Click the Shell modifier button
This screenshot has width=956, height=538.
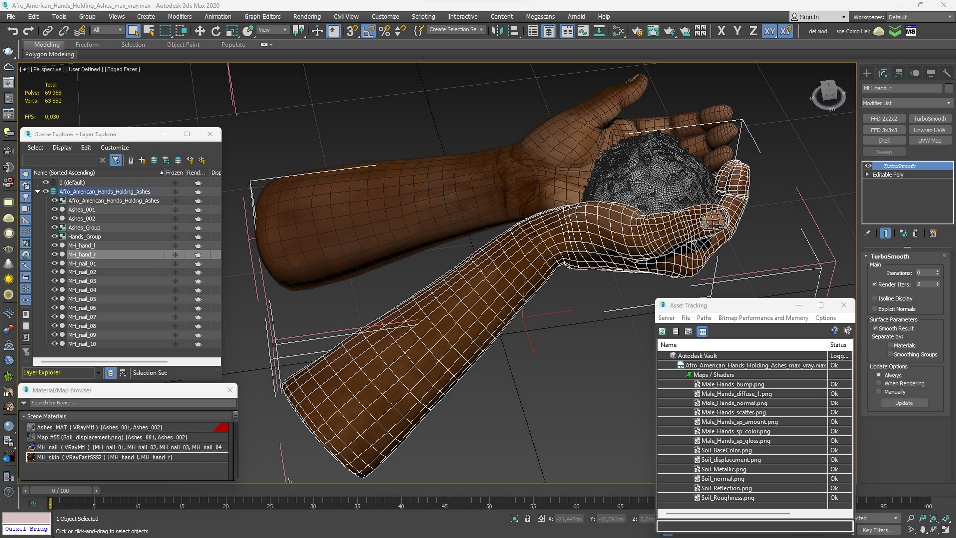click(884, 140)
